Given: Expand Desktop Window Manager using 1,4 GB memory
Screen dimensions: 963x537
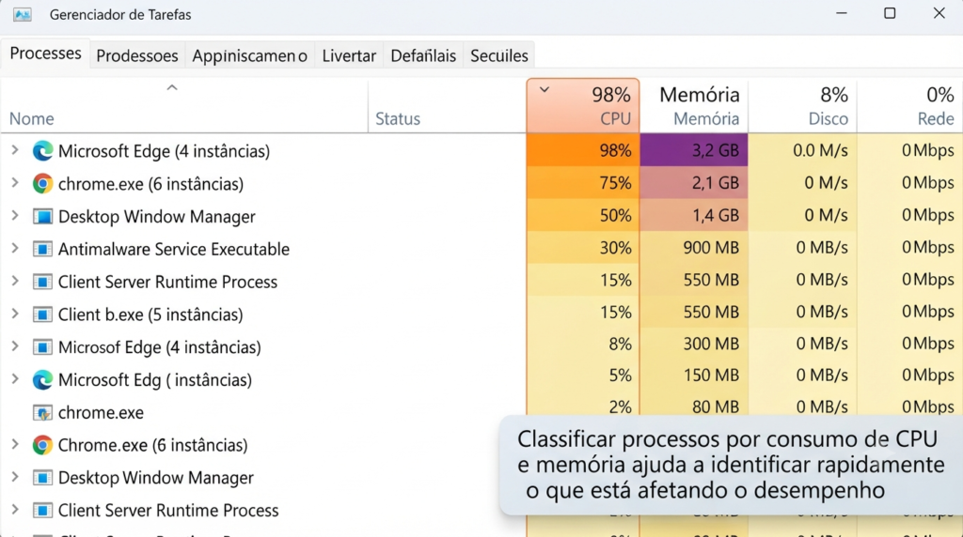Looking at the screenshot, I should [15, 215].
